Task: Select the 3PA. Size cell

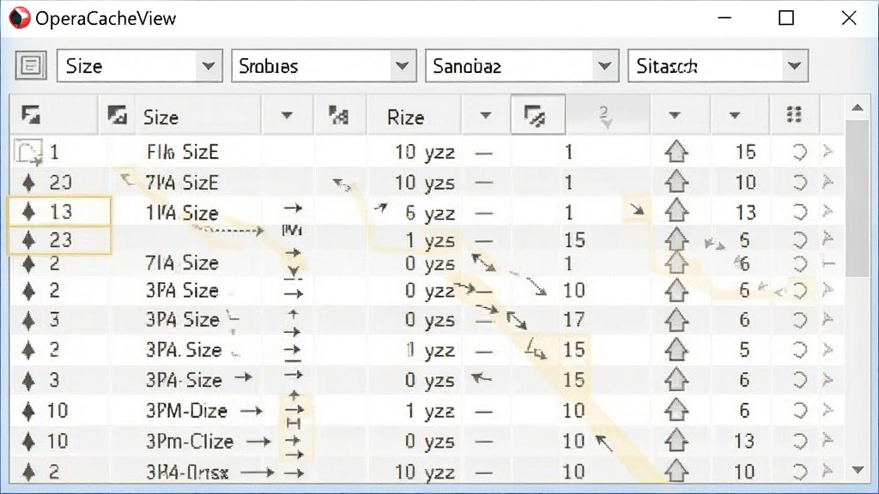Action: [x=184, y=350]
